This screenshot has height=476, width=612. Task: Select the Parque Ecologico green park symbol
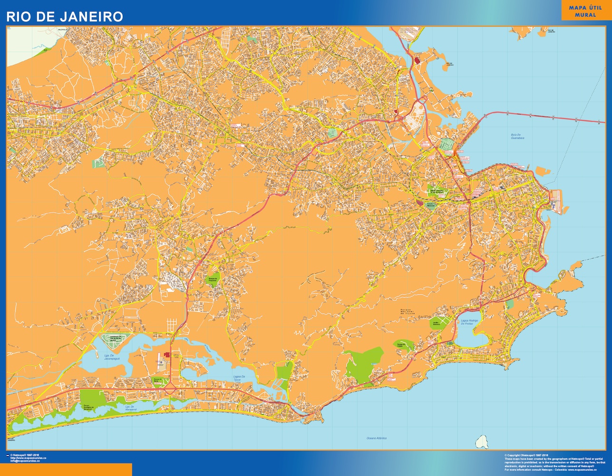pos(88,407)
